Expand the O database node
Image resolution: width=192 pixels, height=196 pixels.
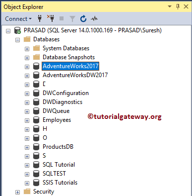pyautogui.click(x=27, y=138)
